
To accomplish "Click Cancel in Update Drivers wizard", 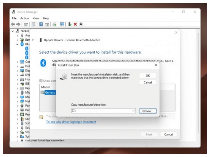I will [x=168, y=135].
